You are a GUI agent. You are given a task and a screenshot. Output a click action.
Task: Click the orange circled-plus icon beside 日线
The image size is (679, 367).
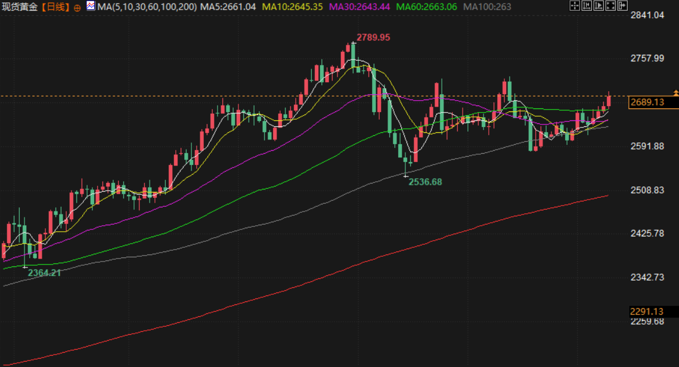click(77, 8)
